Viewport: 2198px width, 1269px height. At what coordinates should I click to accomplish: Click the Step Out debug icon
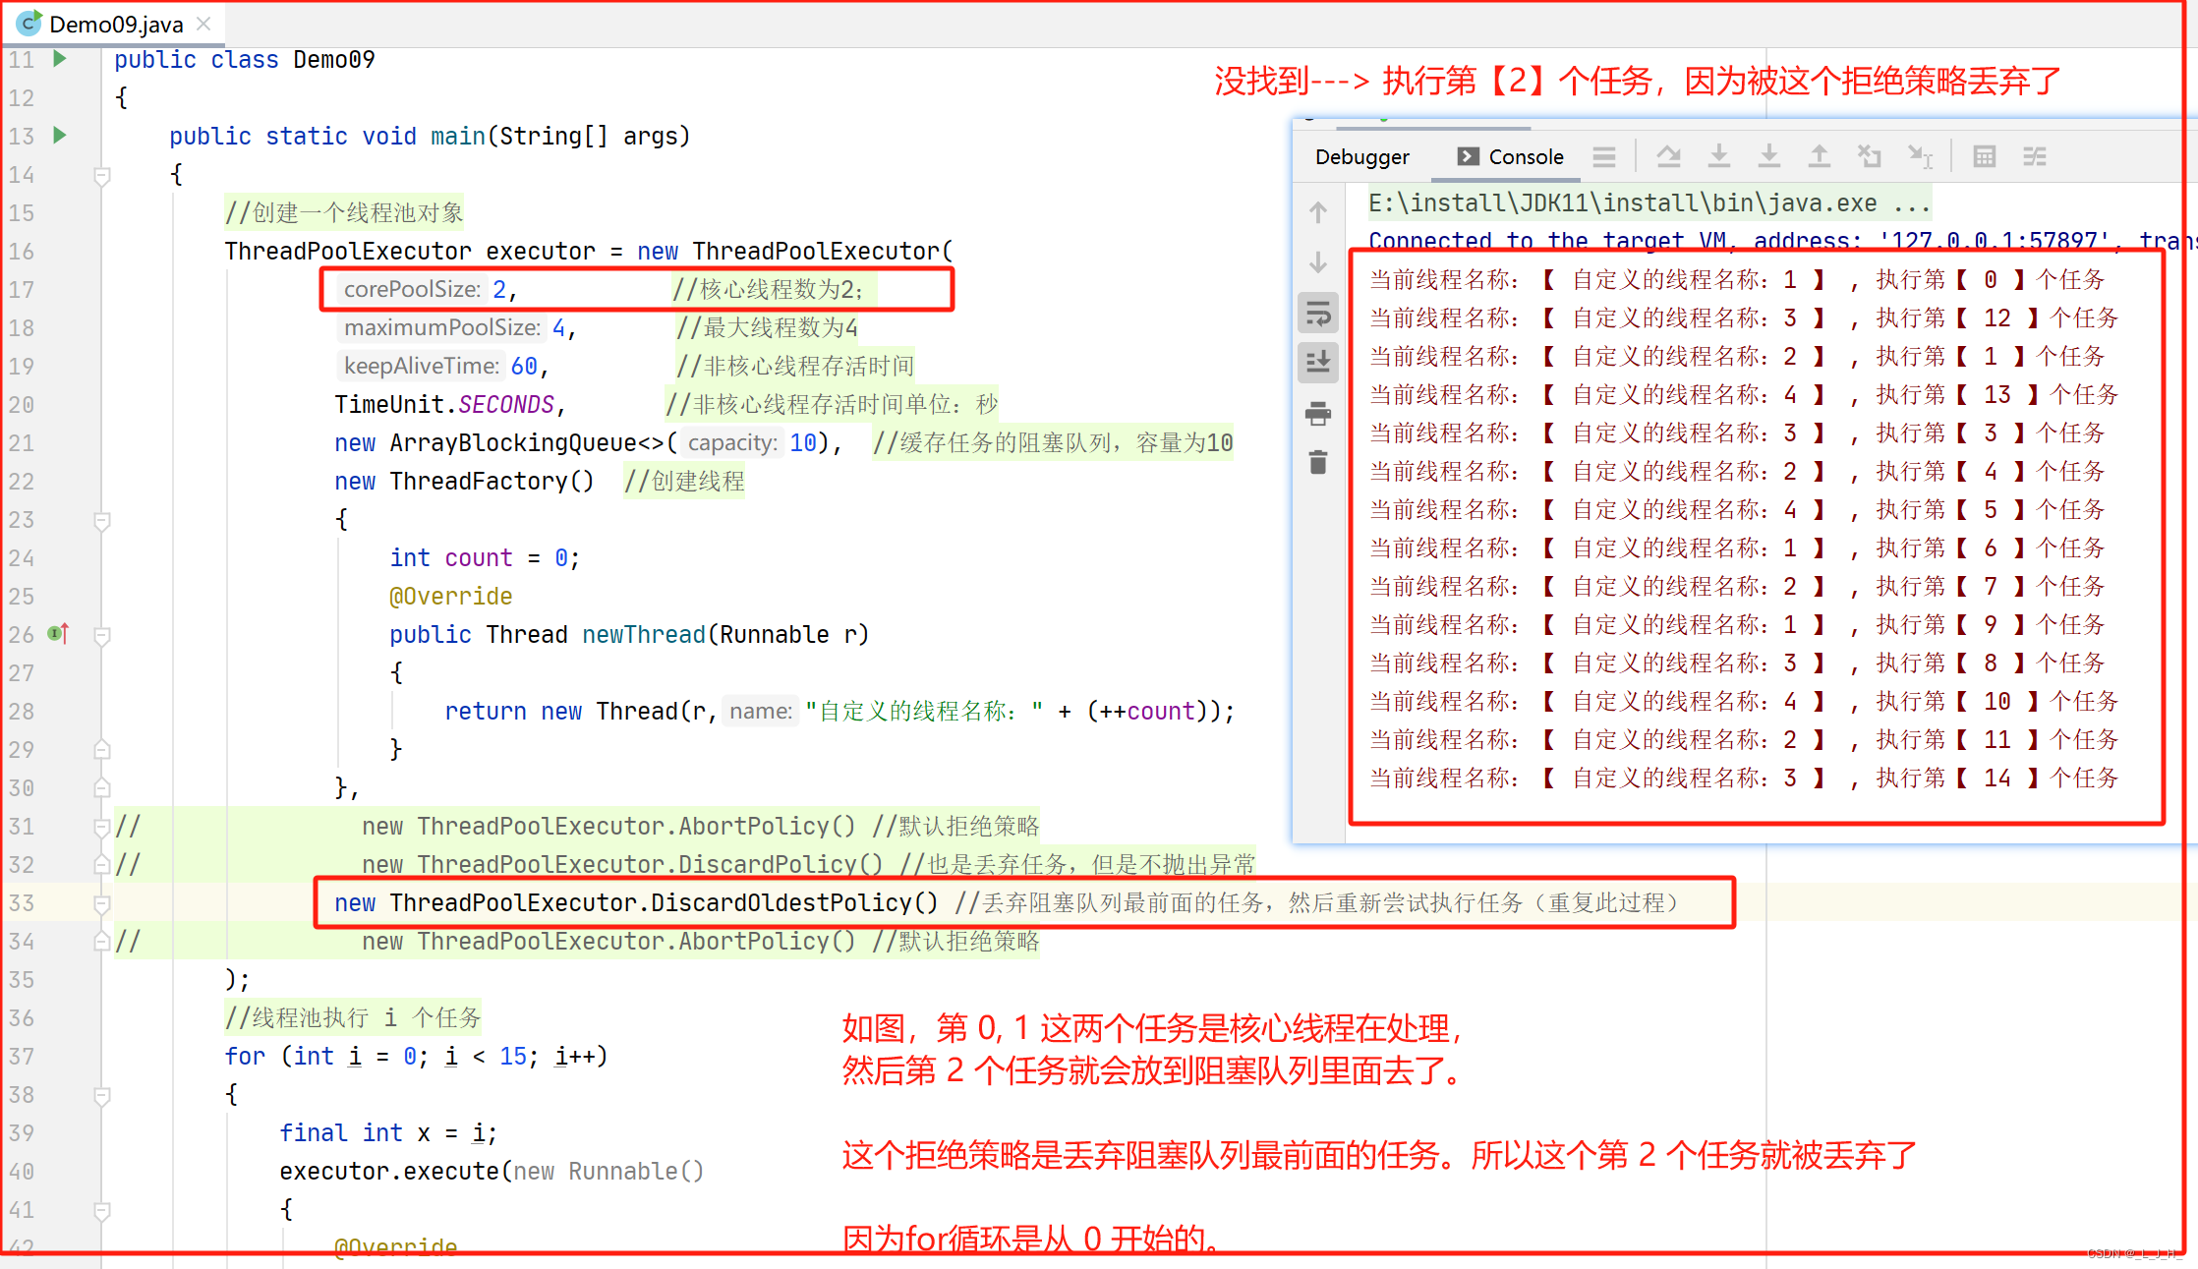tap(1819, 156)
